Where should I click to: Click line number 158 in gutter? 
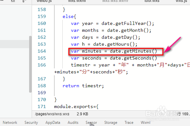pyautogui.click(x=42, y=9)
